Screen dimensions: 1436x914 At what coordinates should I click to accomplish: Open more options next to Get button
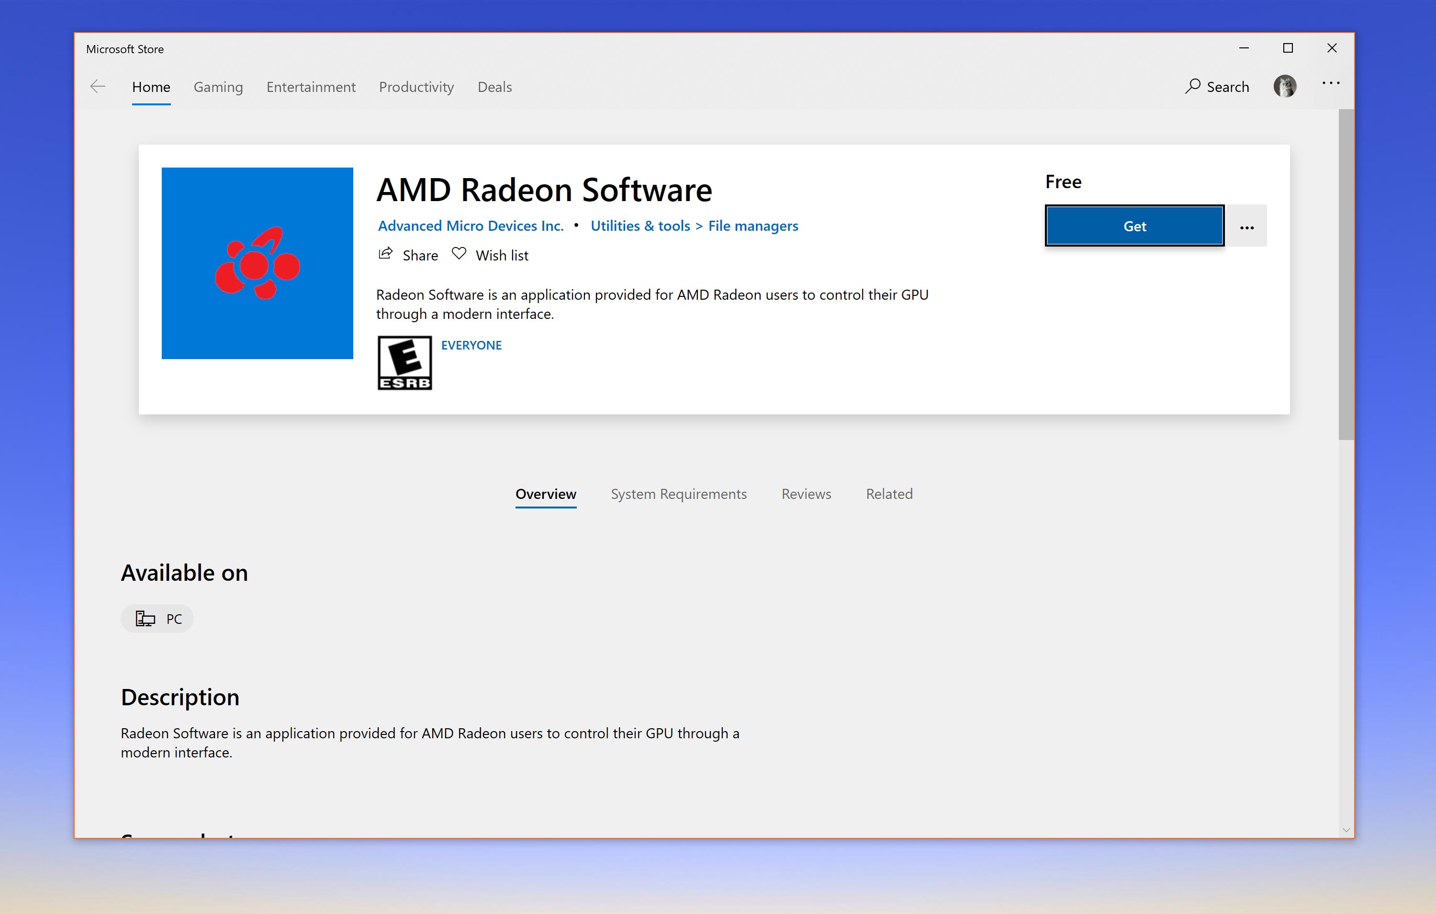click(1246, 226)
